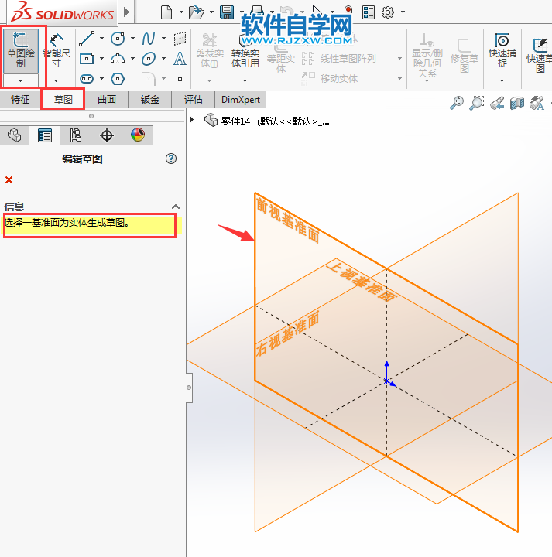The image size is (552, 557).
Task: Open the Save button dropdown arrow
Action: point(242,12)
